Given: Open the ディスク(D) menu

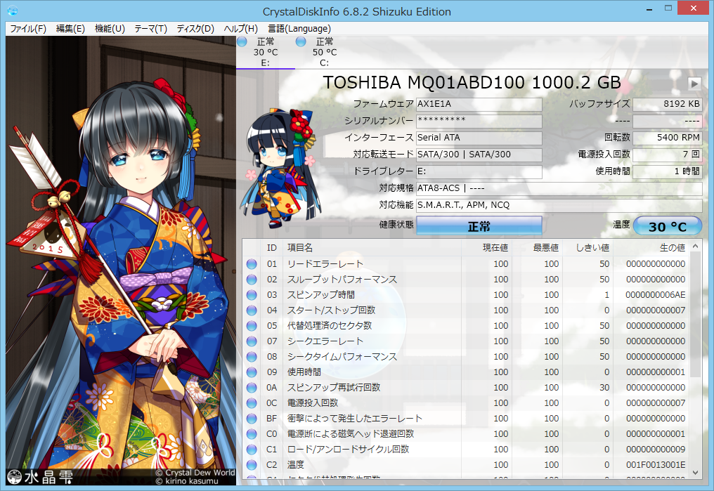Looking at the screenshot, I should click(x=195, y=29).
